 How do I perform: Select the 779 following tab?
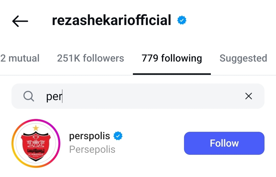click(x=172, y=58)
